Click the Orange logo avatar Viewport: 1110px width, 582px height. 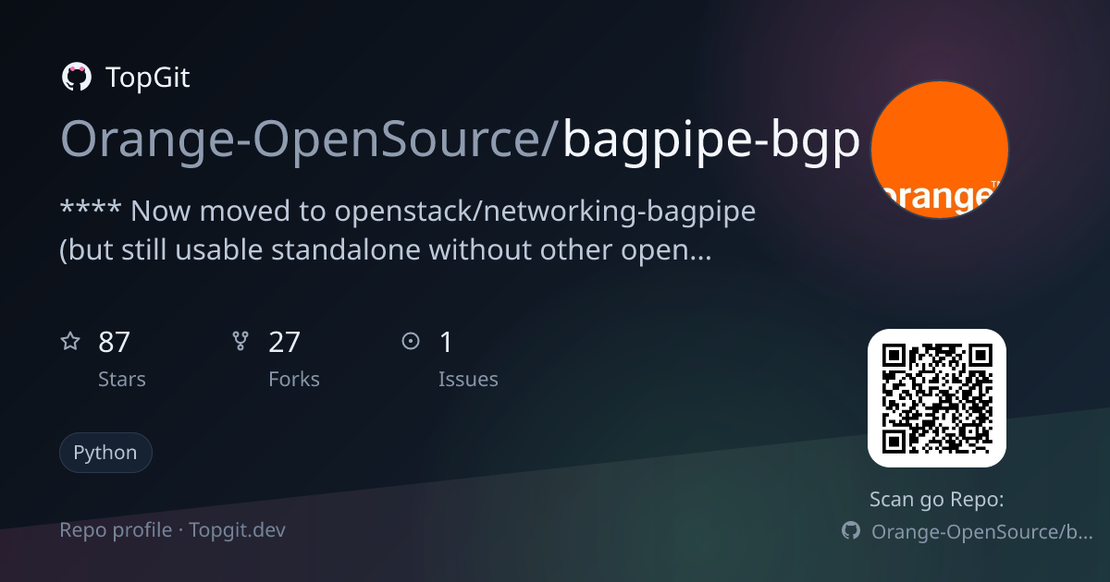tap(940, 150)
